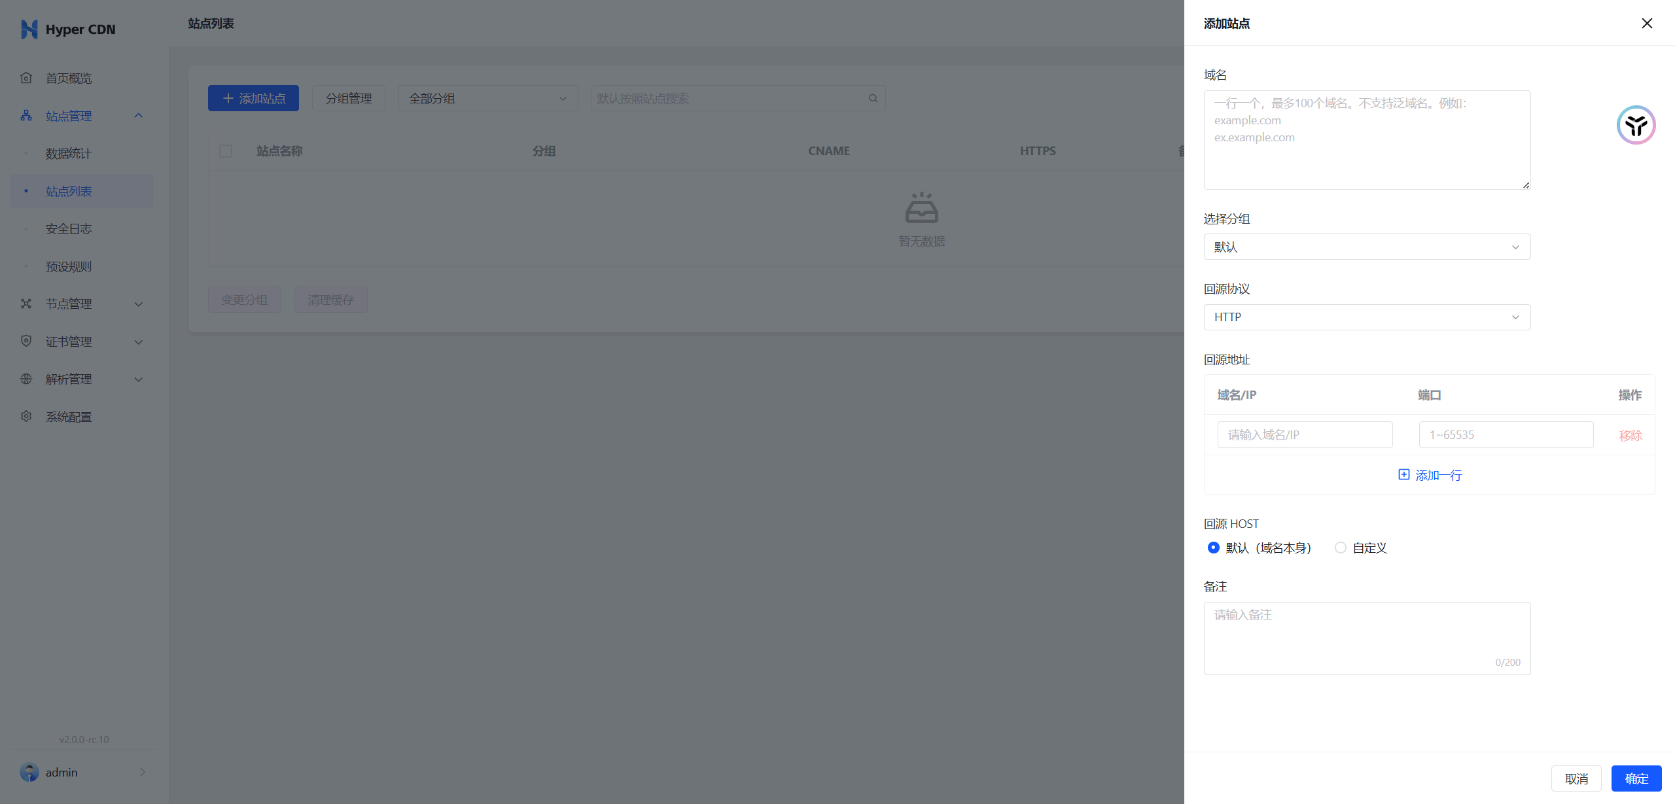Click the 移除 link in origin row
The image size is (1675, 804).
pyautogui.click(x=1630, y=436)
